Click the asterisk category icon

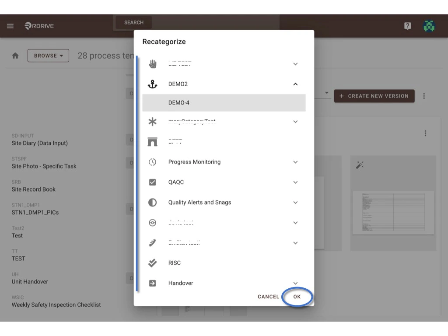click(x=153, y=122)
